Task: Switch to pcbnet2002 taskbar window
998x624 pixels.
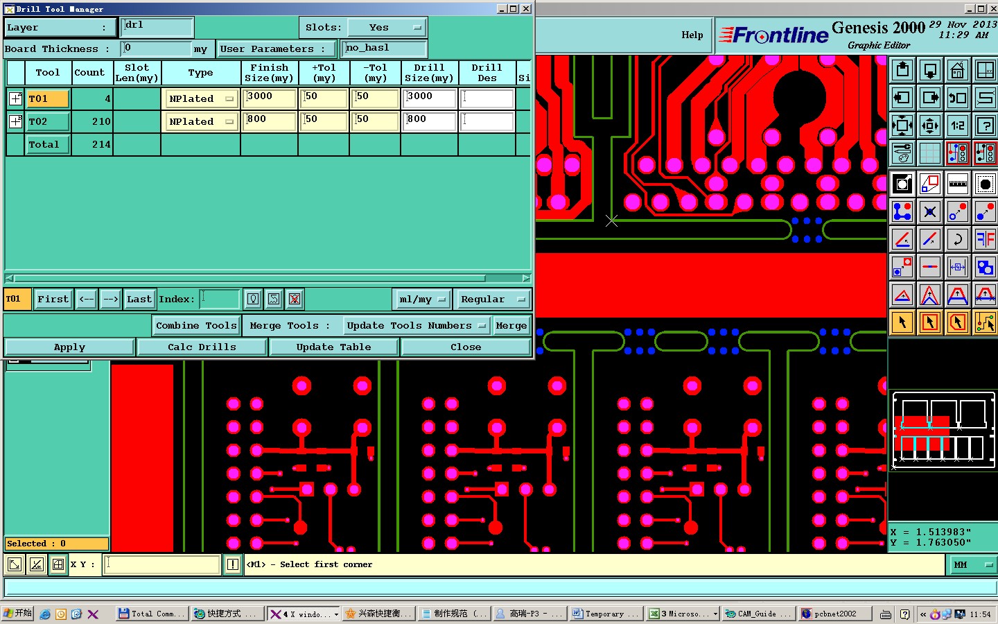Action: 835,614
